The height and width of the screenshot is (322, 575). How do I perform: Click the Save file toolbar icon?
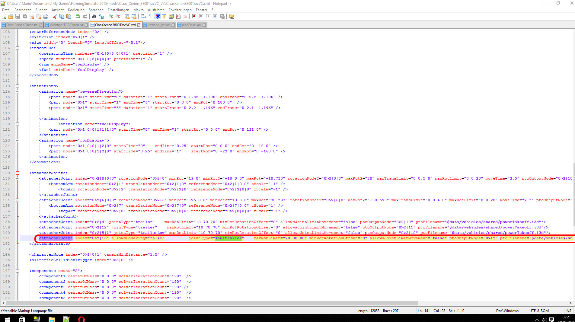coord(18,16)
